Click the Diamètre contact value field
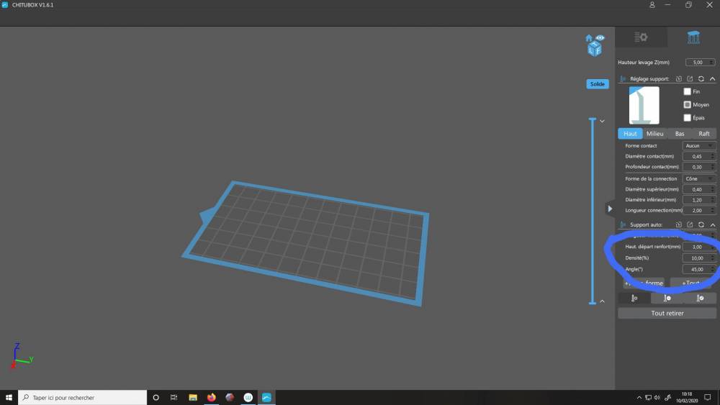Screen dimensions: 720x405 pos(699,156)
